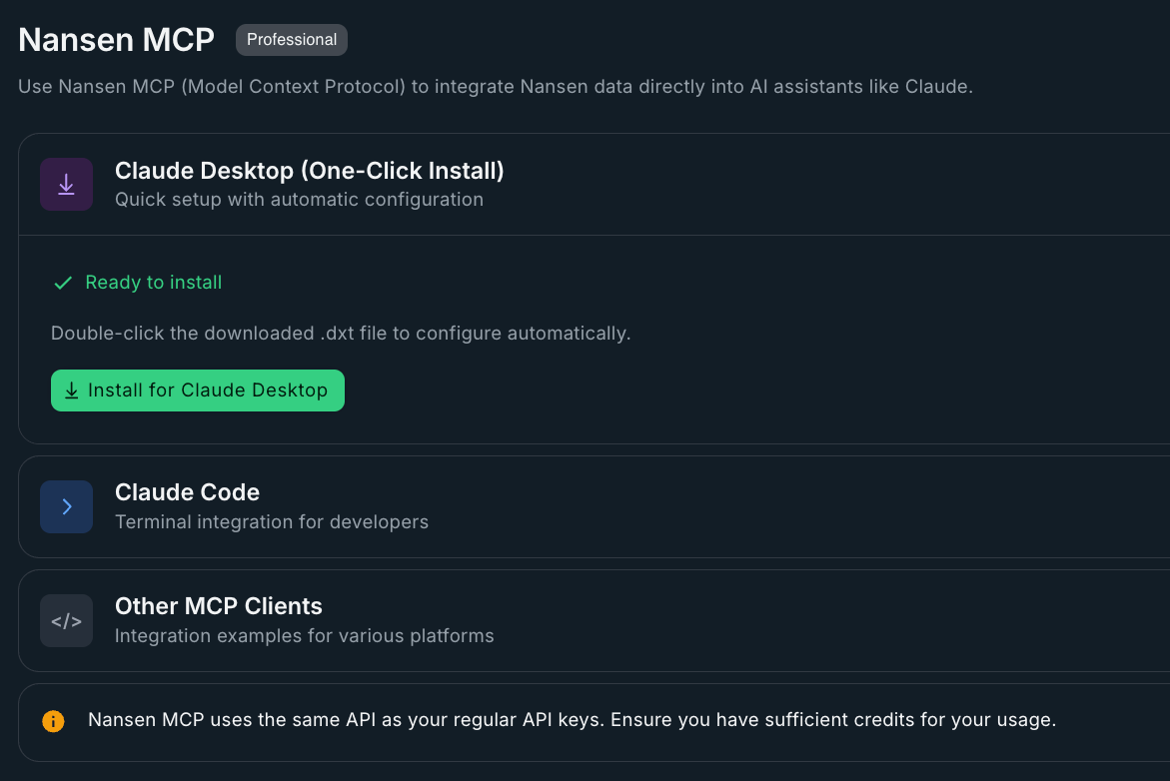The image size is (1170, 781).
Task: Expand the Claude Code section heading
Action: [187, 492]
